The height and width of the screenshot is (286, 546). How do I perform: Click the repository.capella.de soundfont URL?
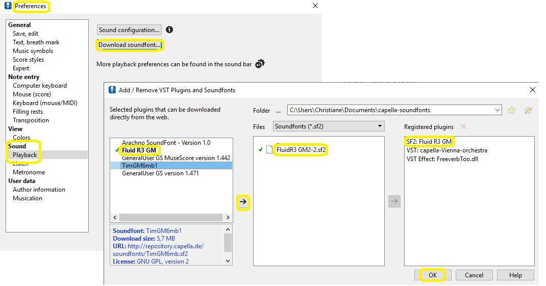tap(158, 250)
